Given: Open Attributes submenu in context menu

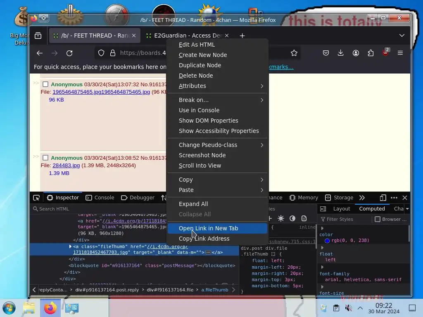Looking at the screenshot, I should pos(217,86).
